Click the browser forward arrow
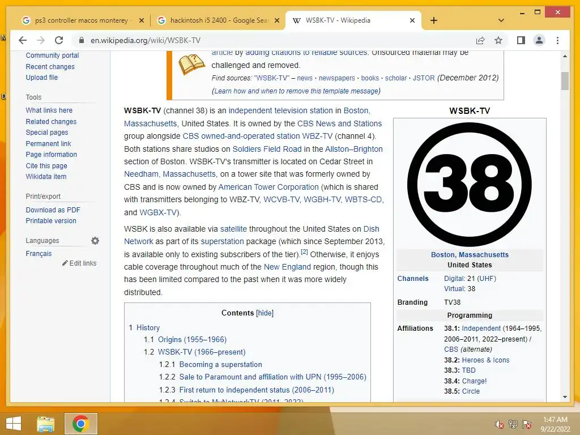580x435 pixels. coord(41,40)
